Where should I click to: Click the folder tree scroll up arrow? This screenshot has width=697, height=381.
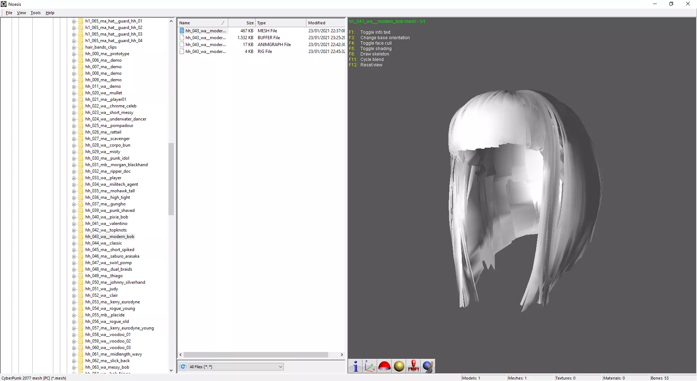click(171, 21)
